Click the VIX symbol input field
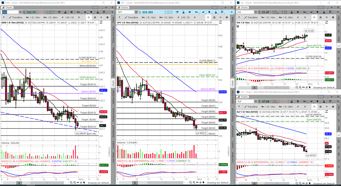Viewport: 341px width, 186px height. pyautogui.click(x=245, y=12)
